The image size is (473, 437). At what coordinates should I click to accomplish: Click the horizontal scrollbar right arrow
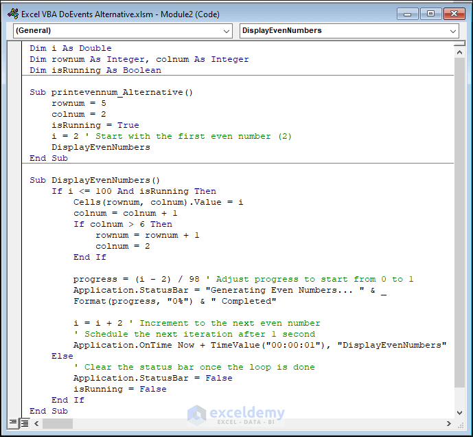pos(448,423)
